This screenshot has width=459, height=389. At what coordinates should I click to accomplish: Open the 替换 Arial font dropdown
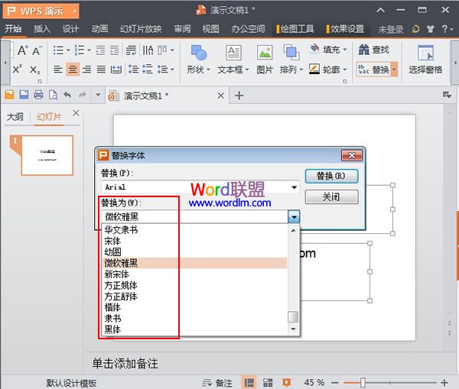(x=294, y=187)
